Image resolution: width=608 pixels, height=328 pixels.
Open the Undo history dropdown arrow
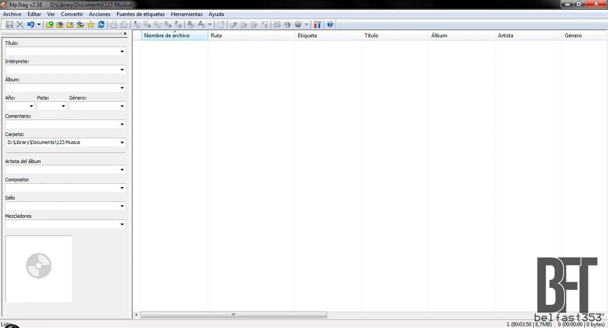click(39, 24)
